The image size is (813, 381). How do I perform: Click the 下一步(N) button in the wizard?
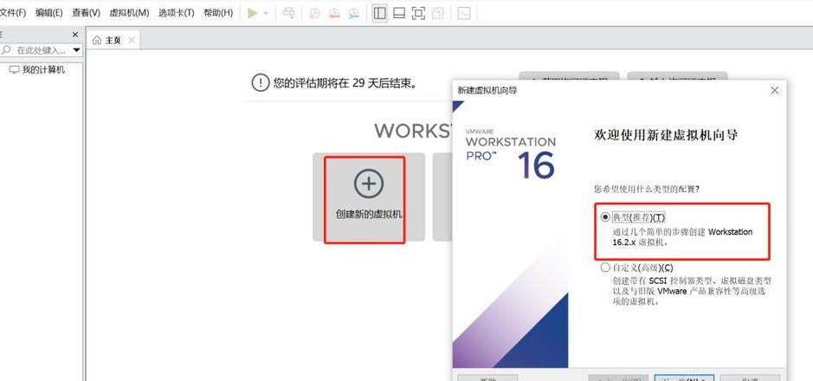point(684,378)
